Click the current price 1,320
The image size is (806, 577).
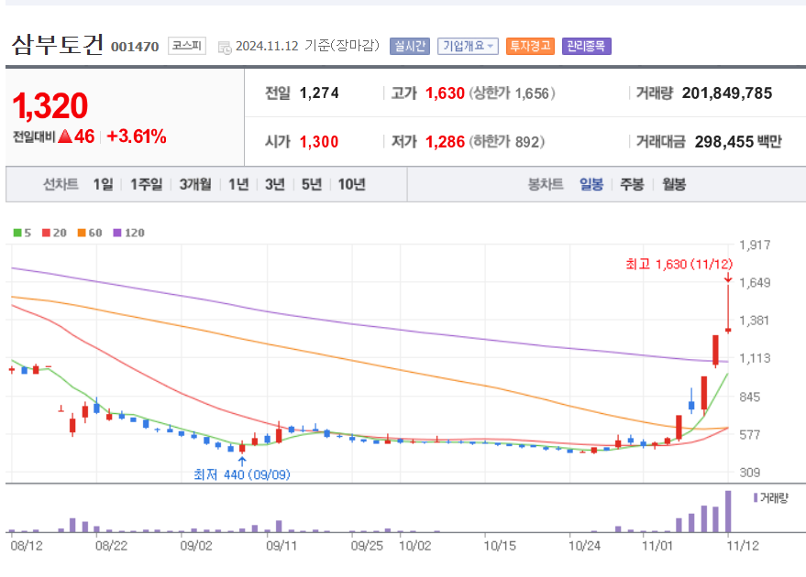pyautogui.click(x=50, y=105)
